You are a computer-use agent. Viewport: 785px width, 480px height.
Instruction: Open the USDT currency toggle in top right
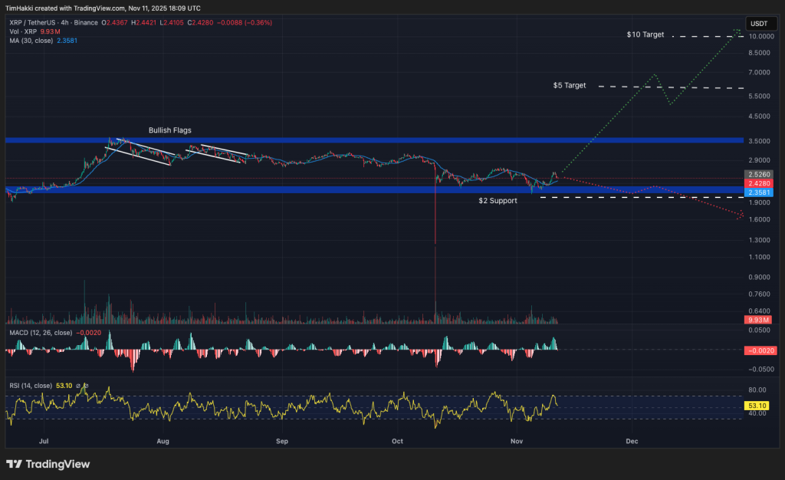point(760,24)
